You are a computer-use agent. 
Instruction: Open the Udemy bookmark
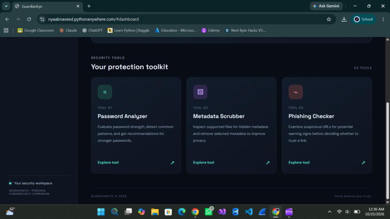click(x=210, y=30)
